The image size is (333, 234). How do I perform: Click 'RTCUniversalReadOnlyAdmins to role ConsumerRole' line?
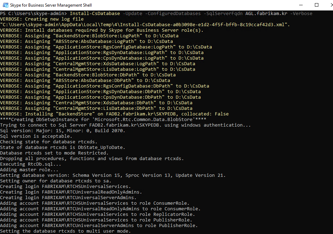tap(100, 209)
